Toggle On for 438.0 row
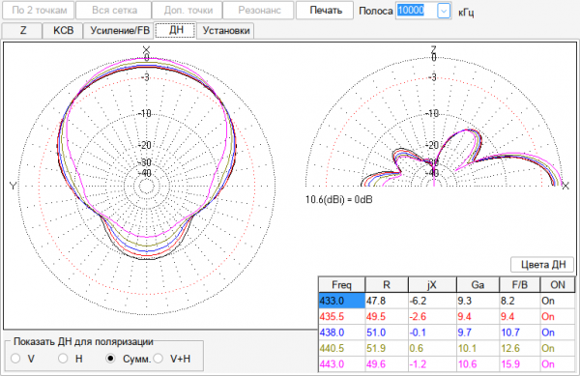580x376 pixels. click(558, 333)
